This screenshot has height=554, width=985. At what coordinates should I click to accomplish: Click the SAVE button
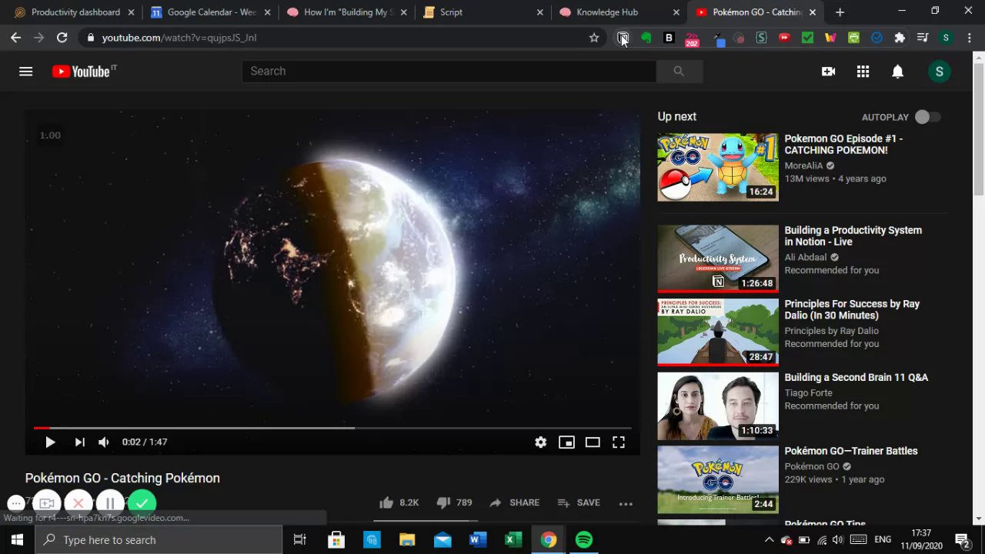pos(578,502)
